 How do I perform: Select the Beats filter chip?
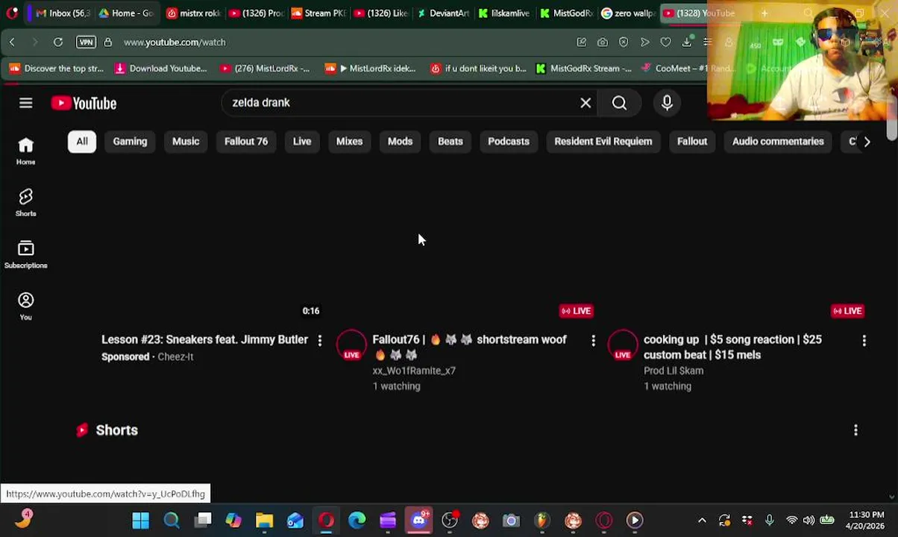[450, 142]
